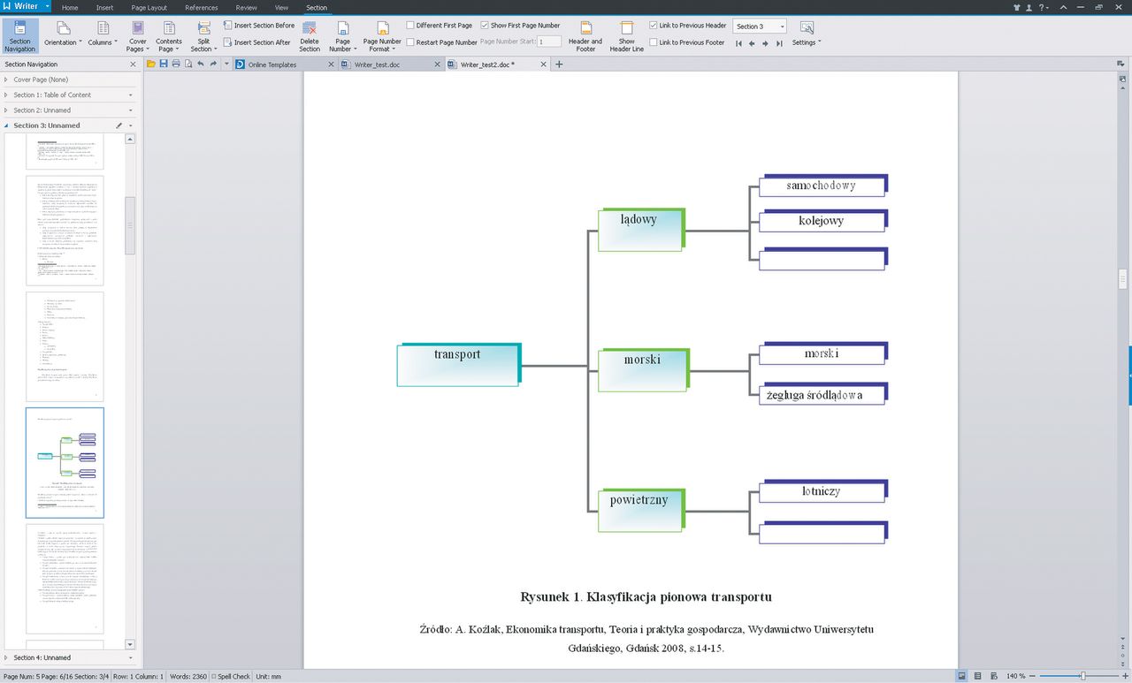This screenshot has width=1132, height=683.
Task: Jump to the first section arrow
Action: (739, 42)
